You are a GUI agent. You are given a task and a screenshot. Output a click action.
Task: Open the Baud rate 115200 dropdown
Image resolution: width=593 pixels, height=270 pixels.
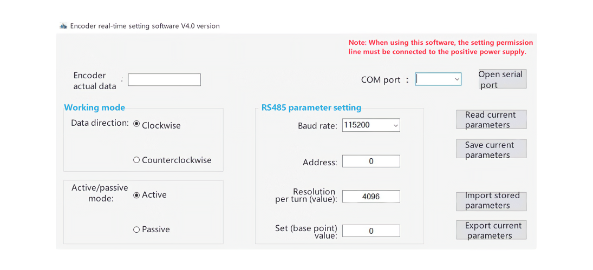(x=371, y=126)
